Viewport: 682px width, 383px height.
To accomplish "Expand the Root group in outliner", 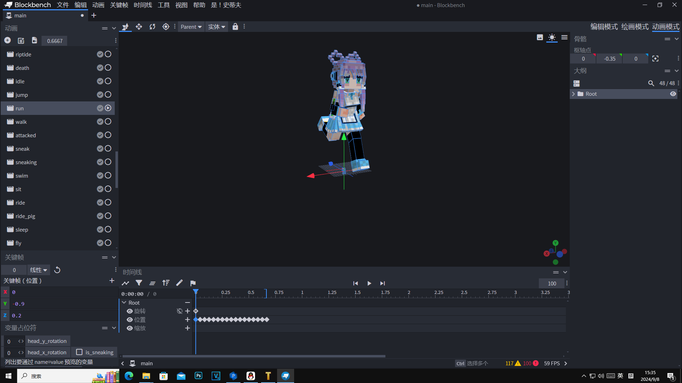I will click(573, 94).
